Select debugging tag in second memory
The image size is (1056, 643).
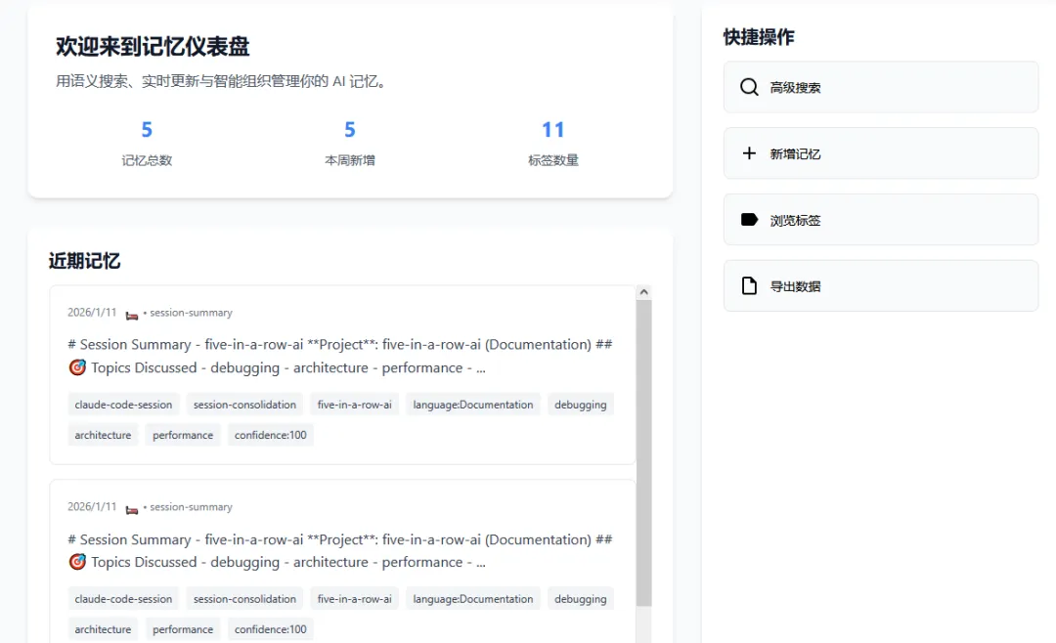[x=581, y=599]
